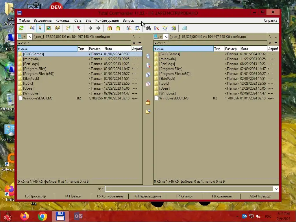Screen dimensions: 296x222
Task: Click the F7 Каталог button
Action: [184, 196]
